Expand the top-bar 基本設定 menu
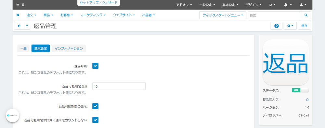This screenshot has height=128, width=325. tap(230, 5)
